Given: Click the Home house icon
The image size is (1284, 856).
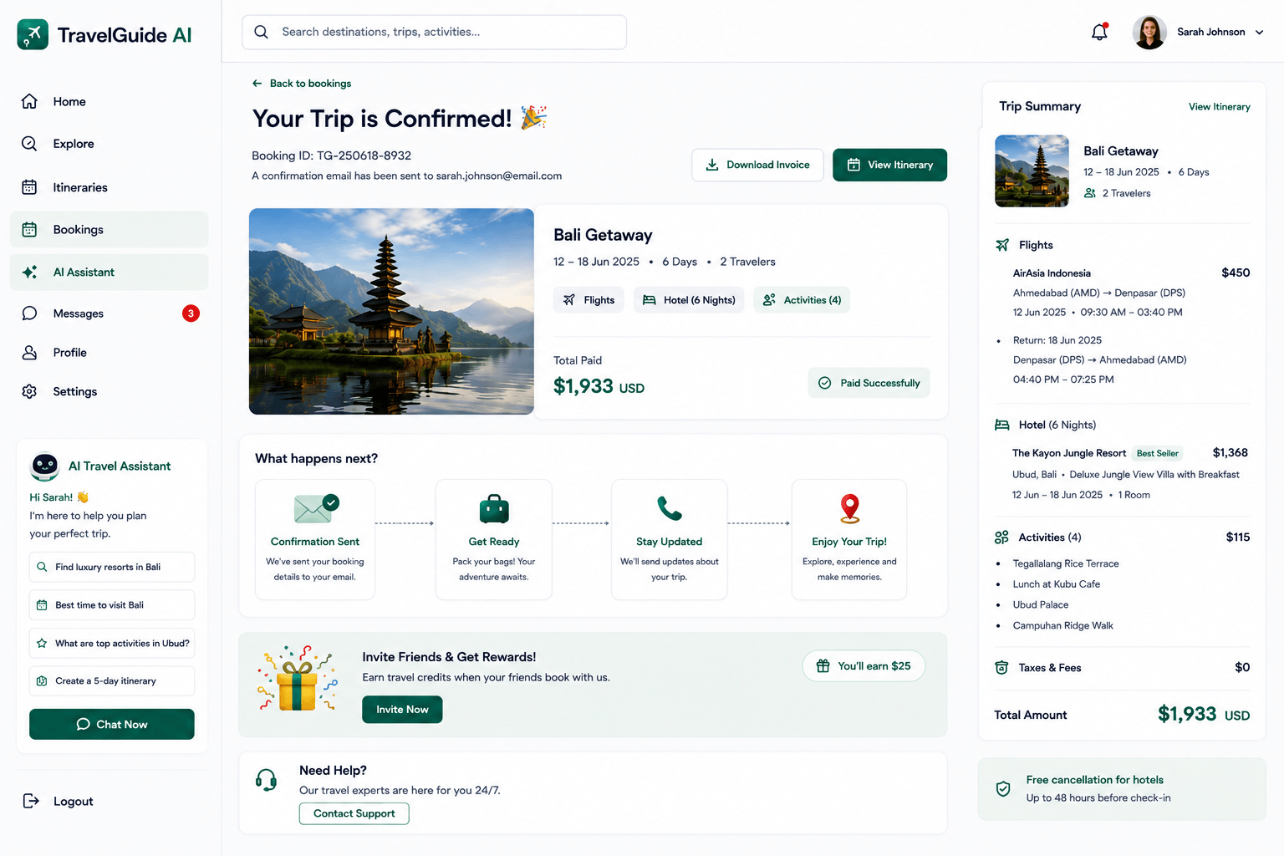Looking at the screenshot, I should point(29,101).
